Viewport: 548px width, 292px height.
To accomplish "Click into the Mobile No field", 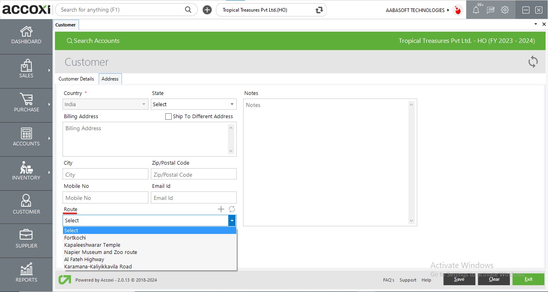I will [106, 198].
